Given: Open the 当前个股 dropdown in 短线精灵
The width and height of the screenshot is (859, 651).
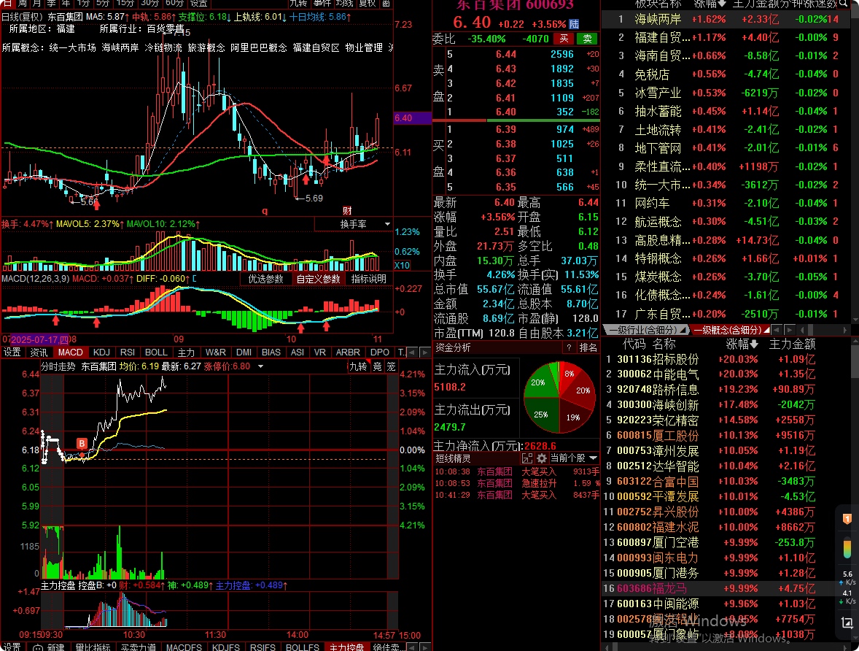Looking at the screenshot, I should click(574, 458).
